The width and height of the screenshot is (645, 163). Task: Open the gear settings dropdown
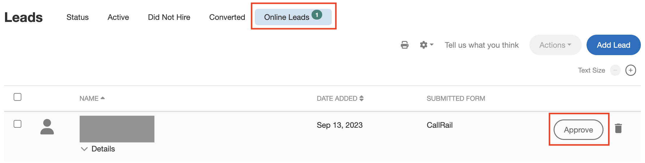point(426,45)
